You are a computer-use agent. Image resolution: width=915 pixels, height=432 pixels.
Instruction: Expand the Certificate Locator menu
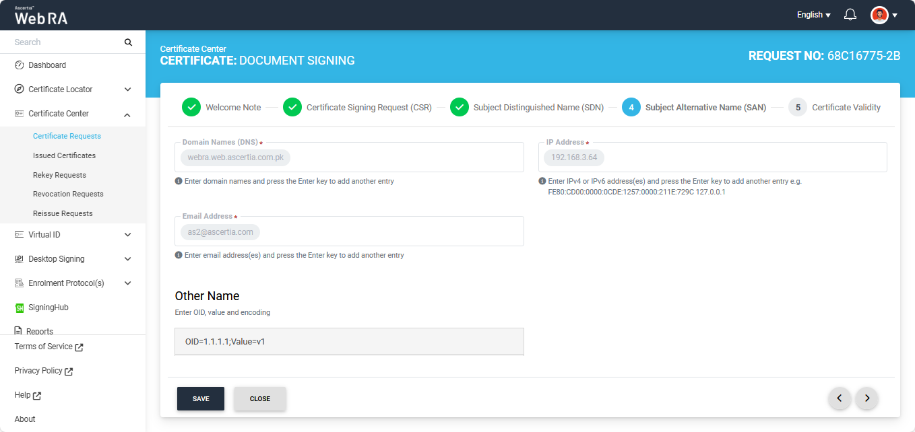(x=127, y=89)
